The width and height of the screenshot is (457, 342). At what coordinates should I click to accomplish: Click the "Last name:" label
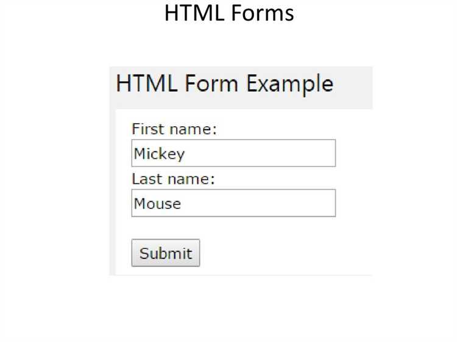click(173, 179)
